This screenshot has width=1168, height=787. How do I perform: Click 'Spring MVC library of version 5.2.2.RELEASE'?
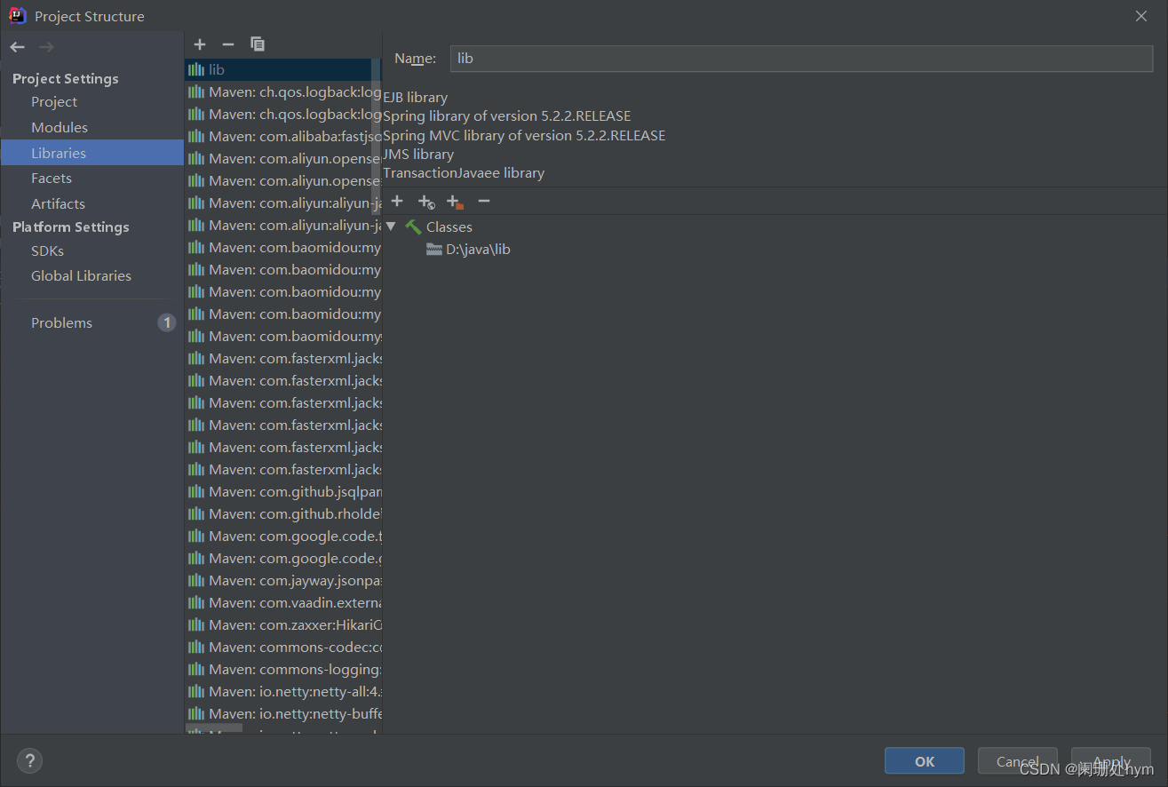pyautogui.click(x=524, y=136)
